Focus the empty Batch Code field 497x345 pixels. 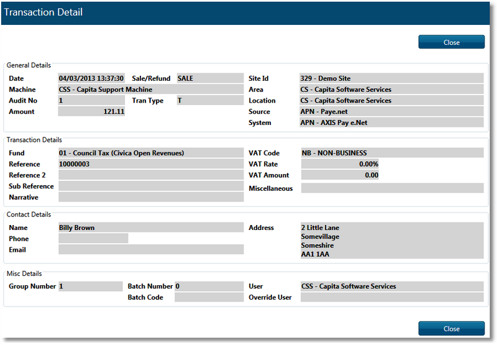point(209,298)
